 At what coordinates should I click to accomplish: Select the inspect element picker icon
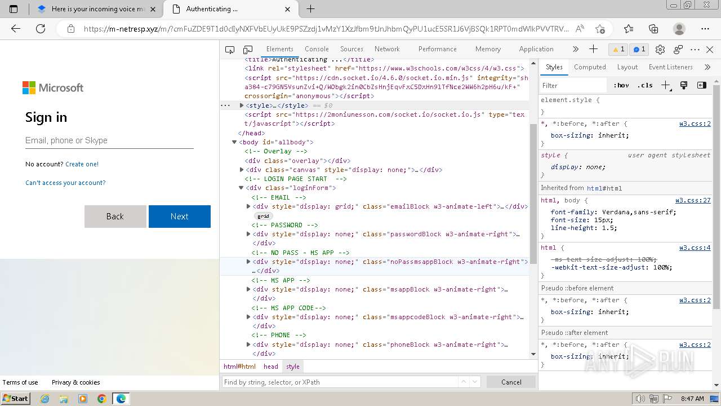(229, 50)
